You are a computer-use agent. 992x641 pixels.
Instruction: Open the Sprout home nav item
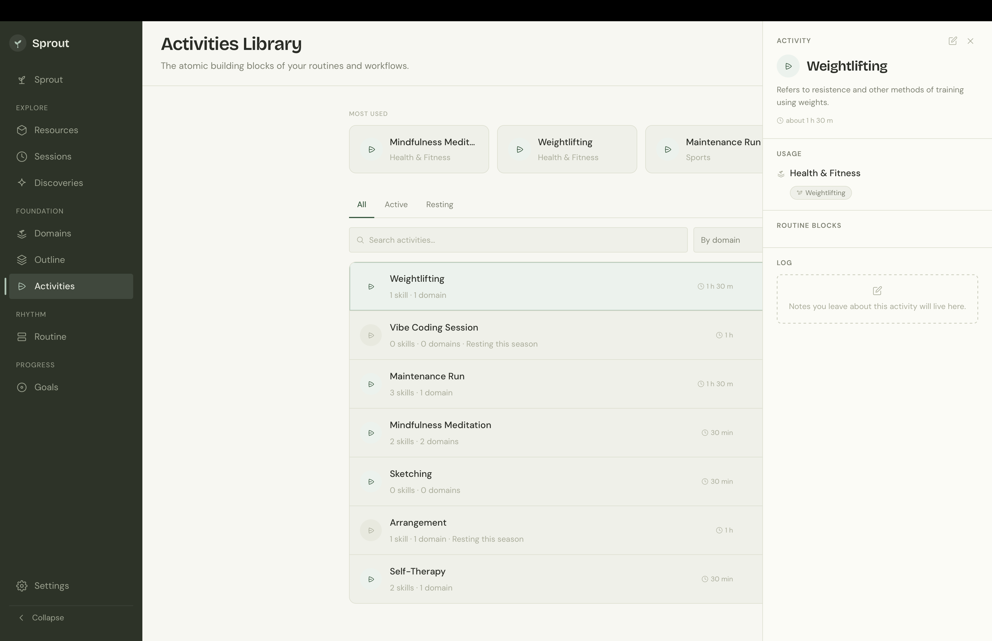point(71,79)
